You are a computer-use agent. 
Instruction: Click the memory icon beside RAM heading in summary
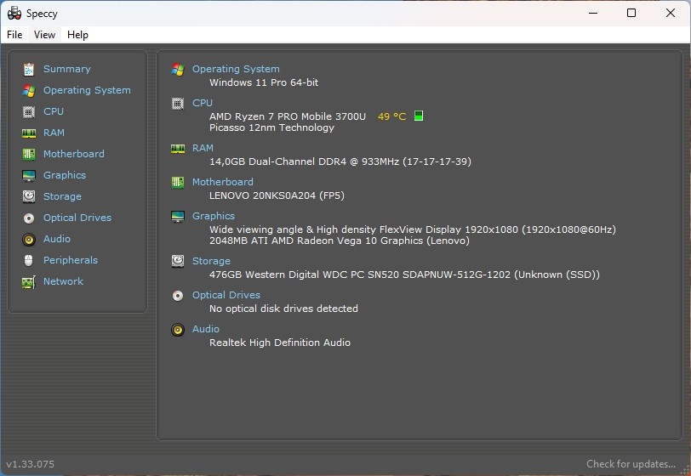coord(178,149)
